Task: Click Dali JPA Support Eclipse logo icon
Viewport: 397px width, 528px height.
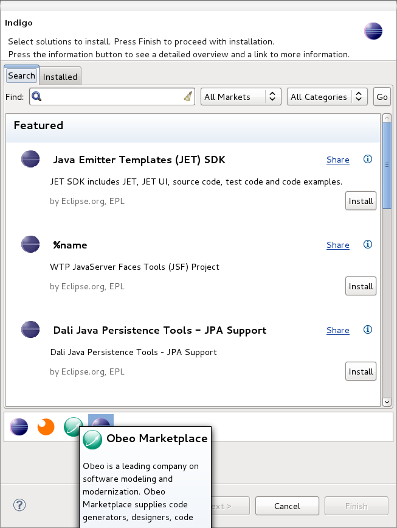Action: (x=30, y=329)
